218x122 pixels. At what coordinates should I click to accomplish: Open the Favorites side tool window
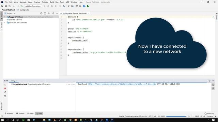point(2,106)
